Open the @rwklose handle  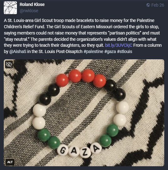[x=29, y=11]
